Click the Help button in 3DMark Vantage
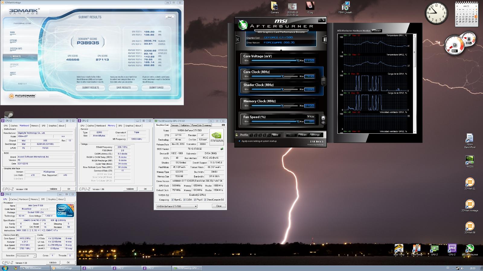483x271 pixels. click(x=170, y=17)
